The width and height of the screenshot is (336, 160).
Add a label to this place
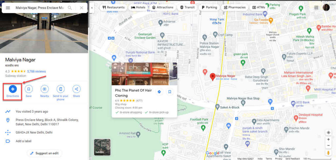tap(24, 141)
